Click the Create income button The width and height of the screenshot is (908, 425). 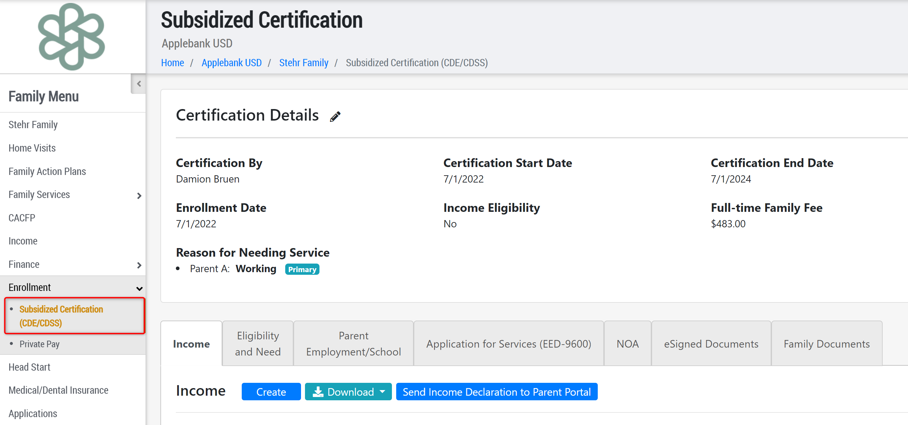coord(271,392)
